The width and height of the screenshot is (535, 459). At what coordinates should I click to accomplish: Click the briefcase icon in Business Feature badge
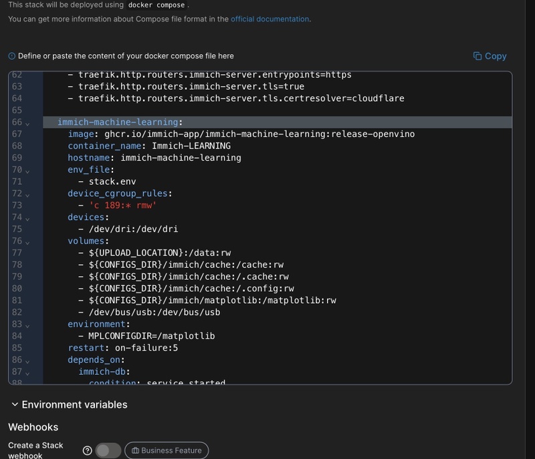coord(135,450)
